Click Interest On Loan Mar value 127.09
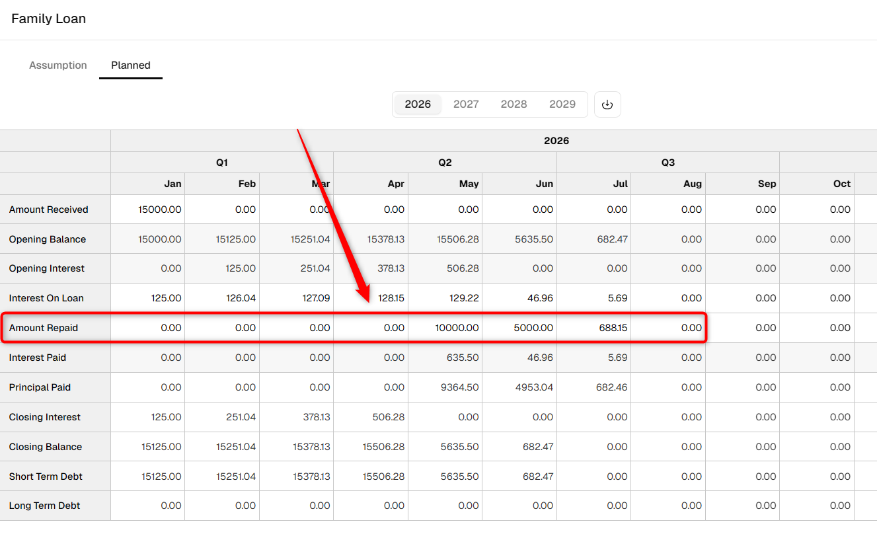This screenshot has height=536, width=877. (316, 298)
